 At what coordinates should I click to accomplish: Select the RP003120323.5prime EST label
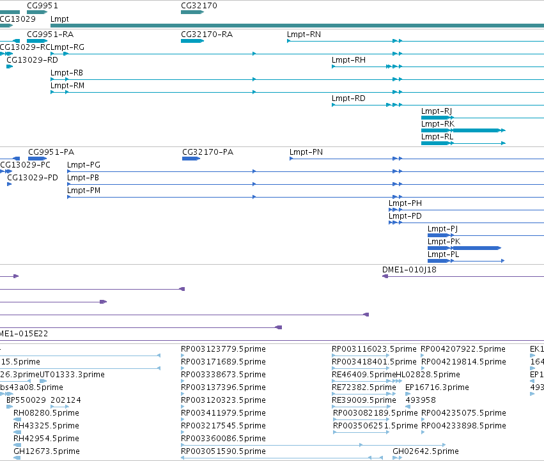[223, 400]
